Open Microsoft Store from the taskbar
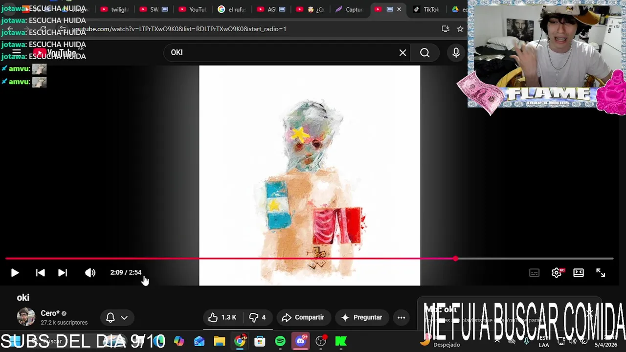Screen dimensions: 626x352 (260, 341)
